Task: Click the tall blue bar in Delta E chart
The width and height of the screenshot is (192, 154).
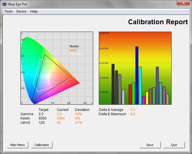Action: pos(137,76)
